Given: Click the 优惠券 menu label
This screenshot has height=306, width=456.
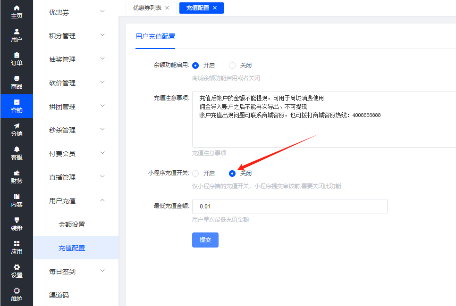Looking at the screenshot, I should pos(59,12).
